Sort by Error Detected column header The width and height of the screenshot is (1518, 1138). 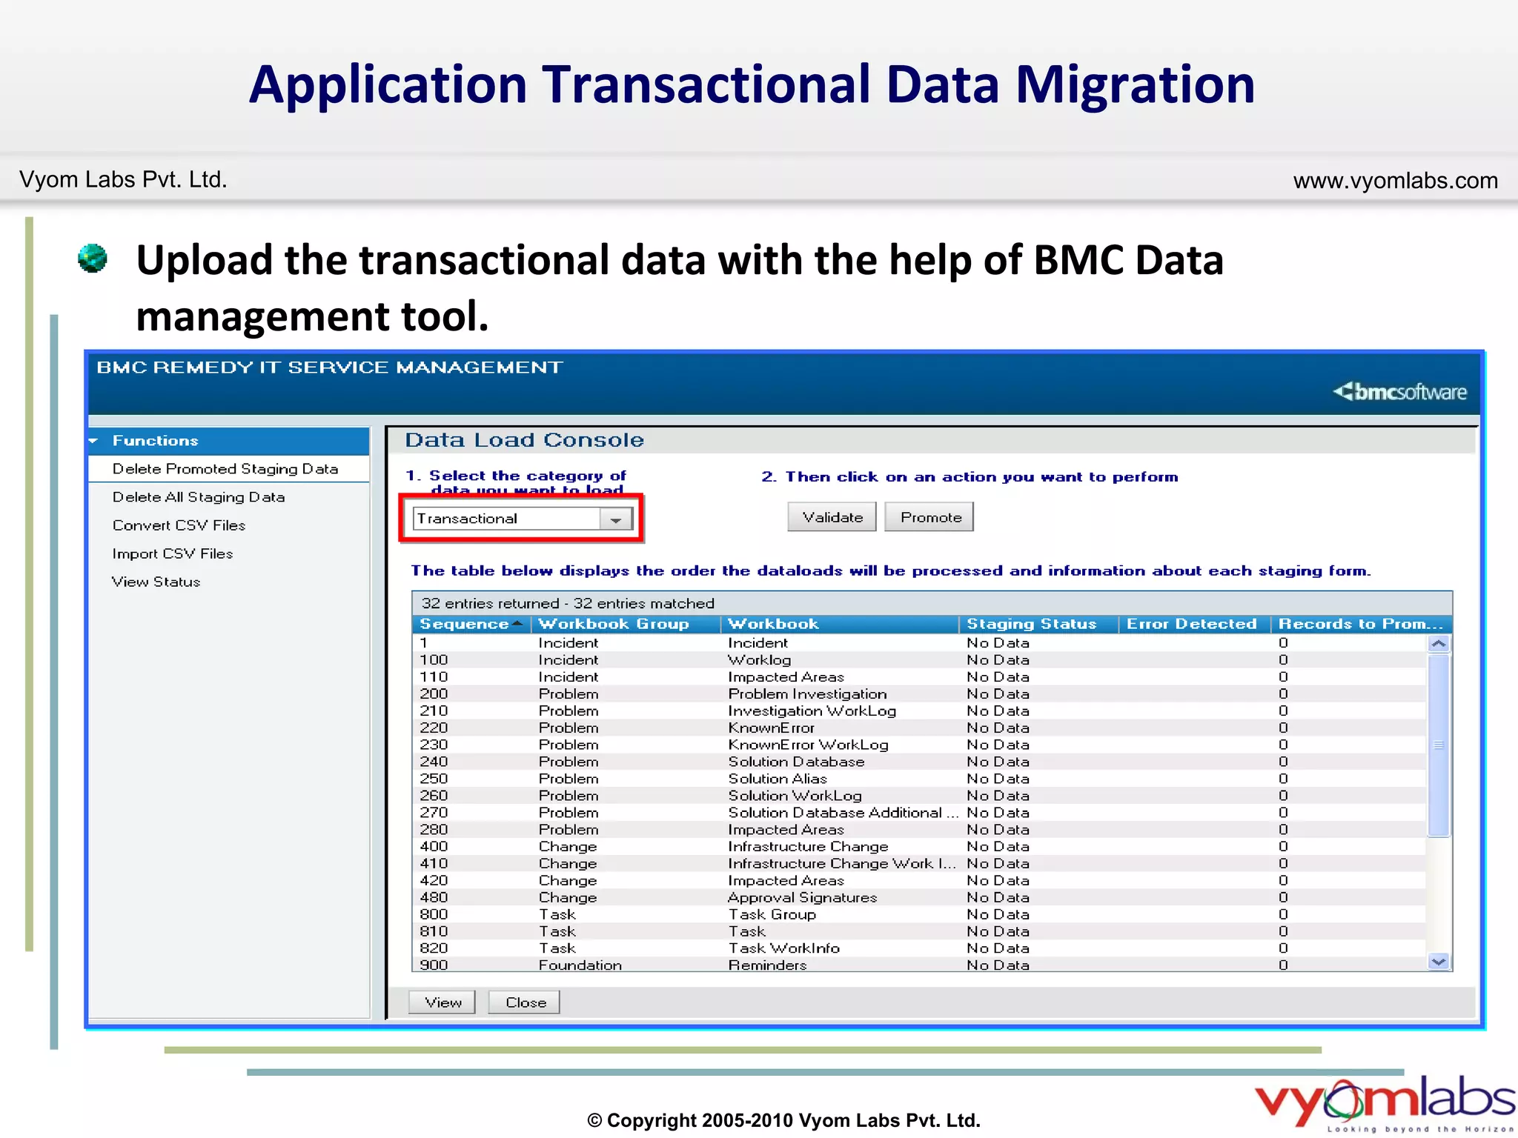[1195, 624]
